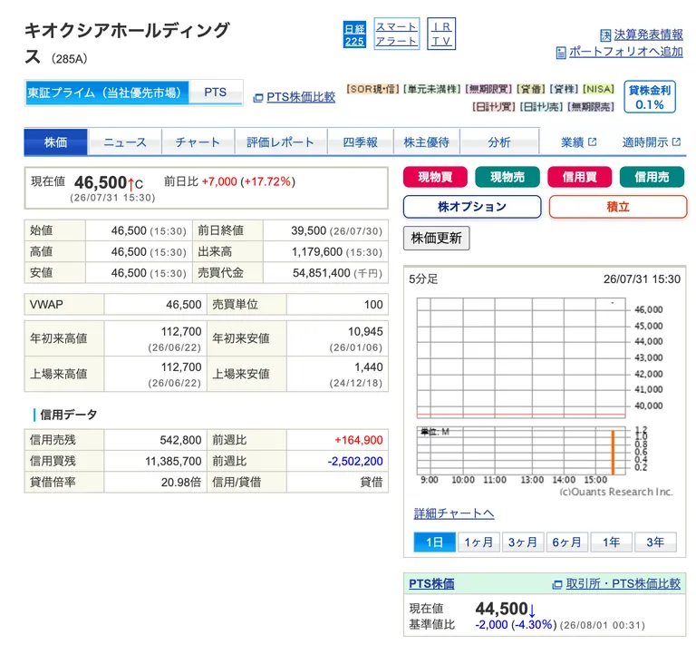The height and width of the screenshot is (645, 696).
Task: Open 適時開示 in external window
Action: 652,142
